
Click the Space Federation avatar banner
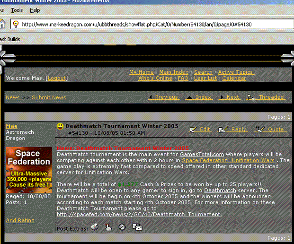coord(29,170)
